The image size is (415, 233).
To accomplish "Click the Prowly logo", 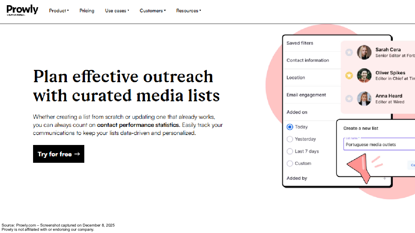I will coord(22,10).
